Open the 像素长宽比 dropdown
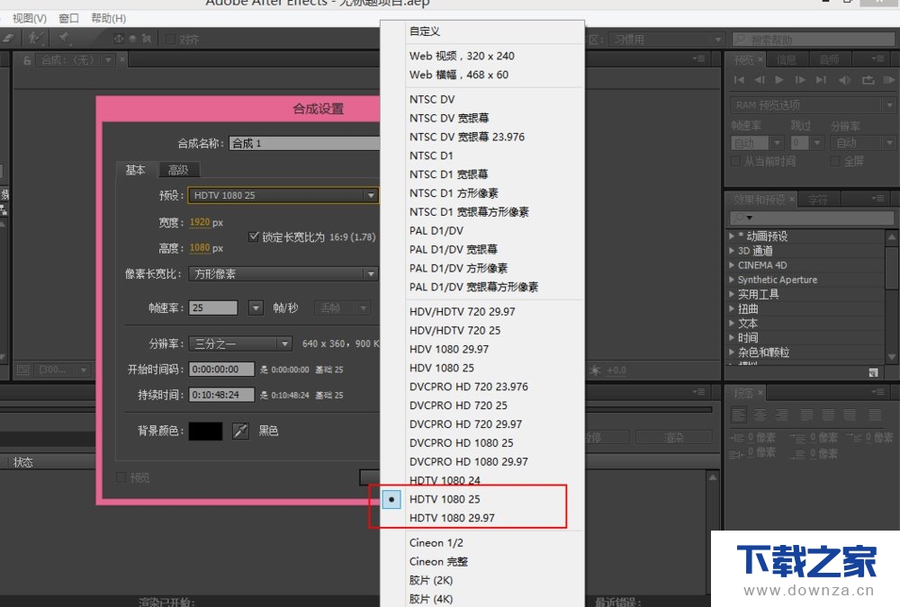900x607 pixels. coord(283,273)
